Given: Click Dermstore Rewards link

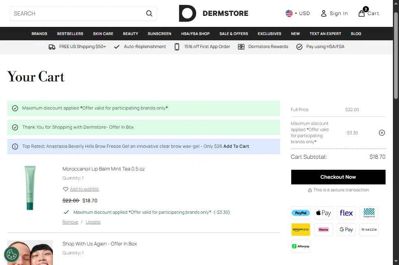Looking at the screenshot, I should [x=268, y=46].
